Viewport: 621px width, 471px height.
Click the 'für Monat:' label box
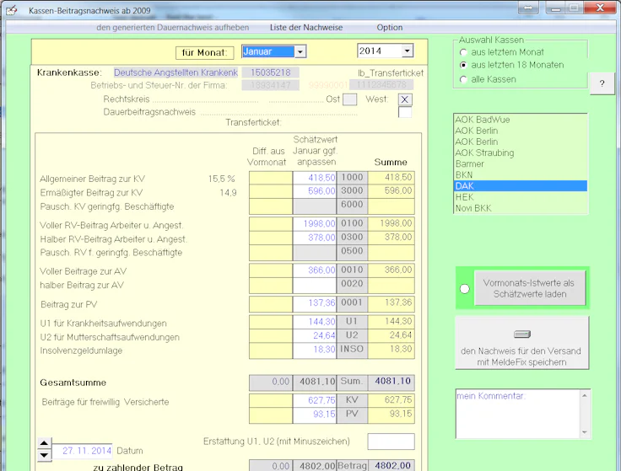click(x=205, y=52)
